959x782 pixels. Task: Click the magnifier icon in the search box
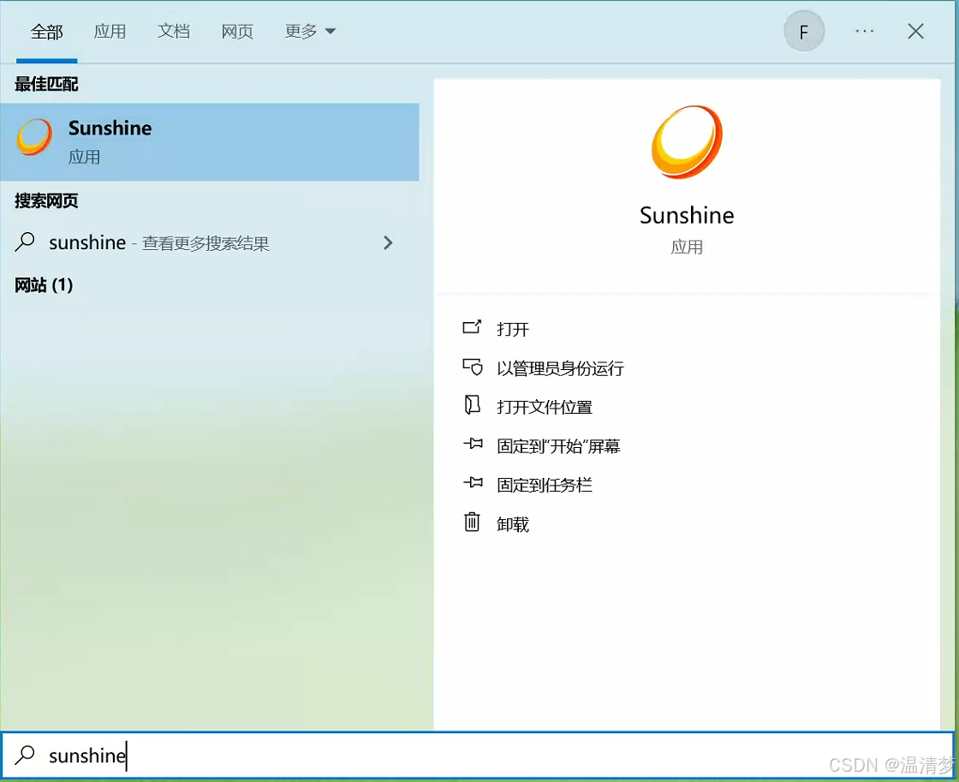pyautogui.click(x=25, y=755)
